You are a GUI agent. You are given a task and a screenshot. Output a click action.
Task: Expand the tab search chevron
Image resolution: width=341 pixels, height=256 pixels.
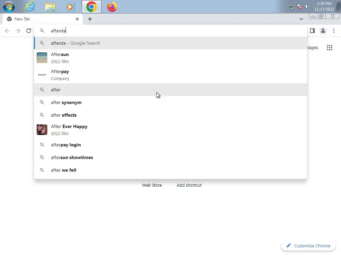(301, 19)
